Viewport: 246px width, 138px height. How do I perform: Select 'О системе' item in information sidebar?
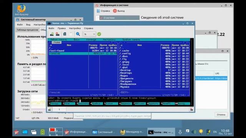(119, 18)
